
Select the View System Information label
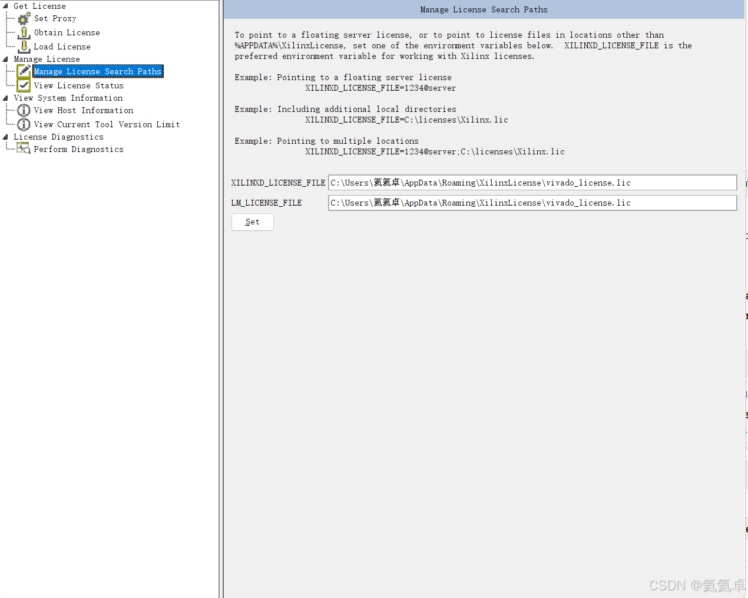coord(68,98)
